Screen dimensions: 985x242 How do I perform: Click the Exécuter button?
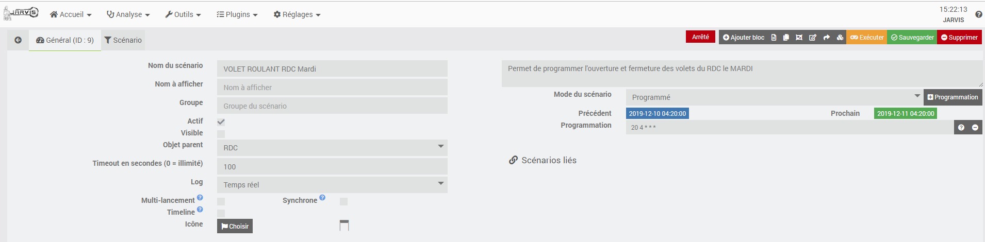[867, 38]
